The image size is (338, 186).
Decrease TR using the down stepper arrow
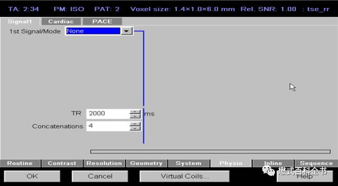[135, 117]
